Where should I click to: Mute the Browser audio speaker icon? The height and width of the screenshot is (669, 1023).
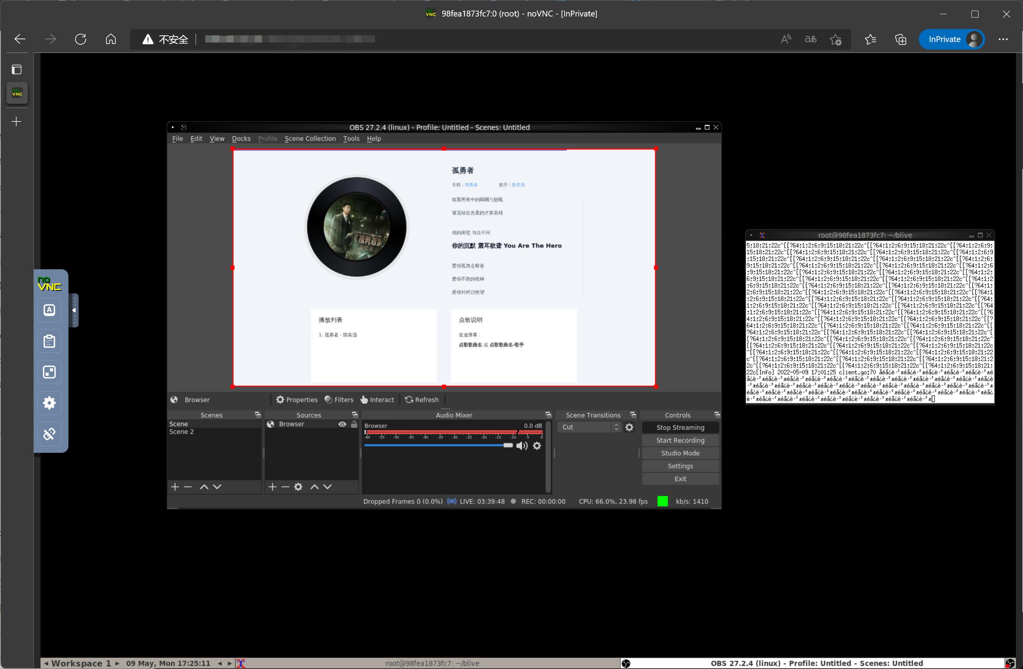(521, 446)
